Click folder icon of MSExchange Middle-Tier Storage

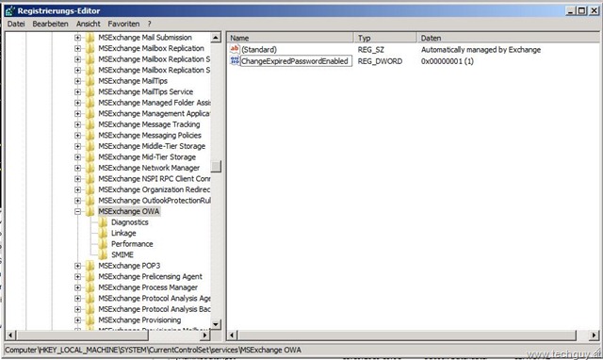(90, 146)
